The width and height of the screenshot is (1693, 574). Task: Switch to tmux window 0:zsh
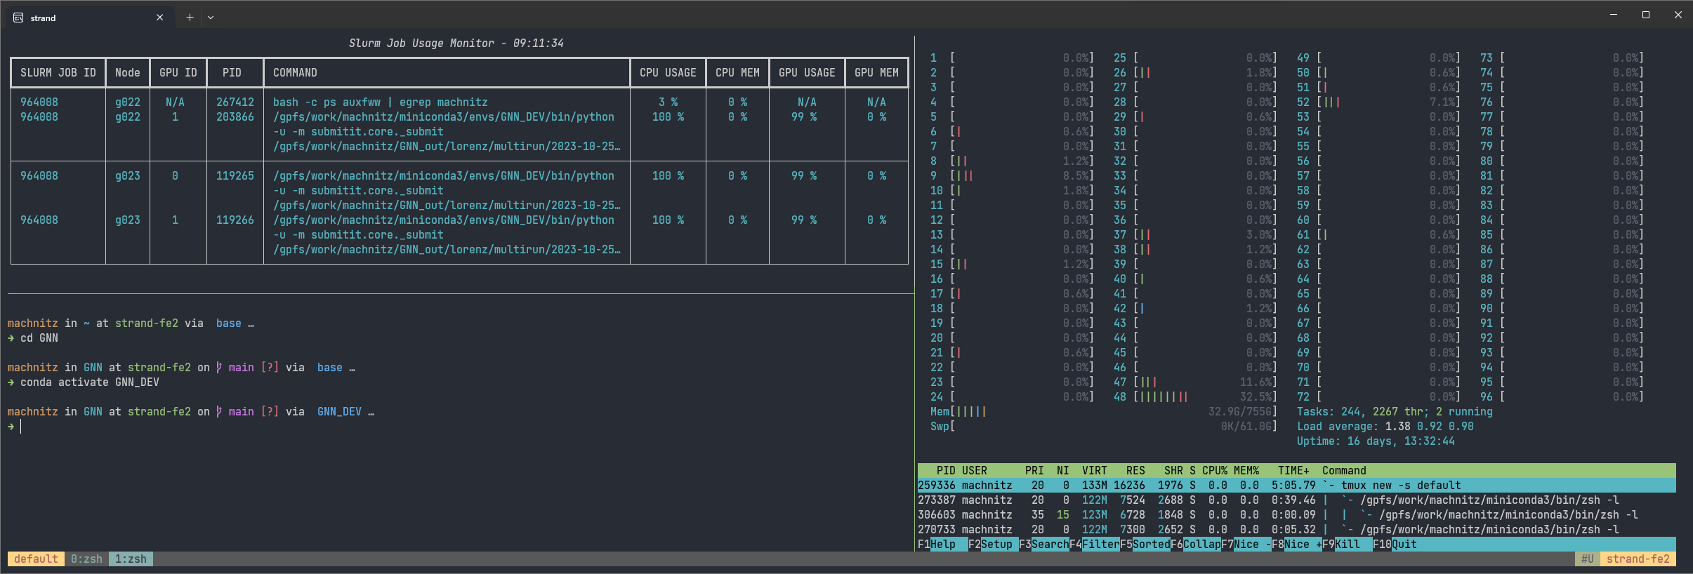tap(86, 559)
